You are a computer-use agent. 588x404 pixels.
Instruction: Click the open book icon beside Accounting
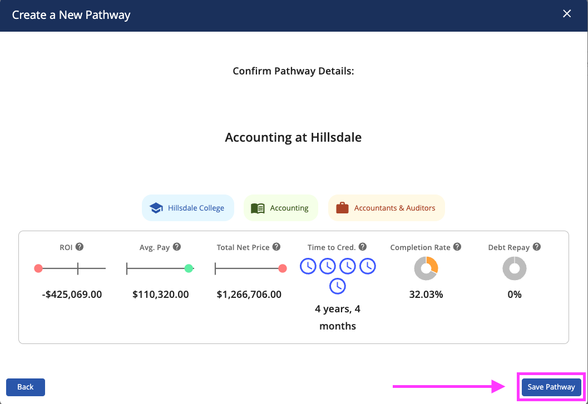coord(258,208)
